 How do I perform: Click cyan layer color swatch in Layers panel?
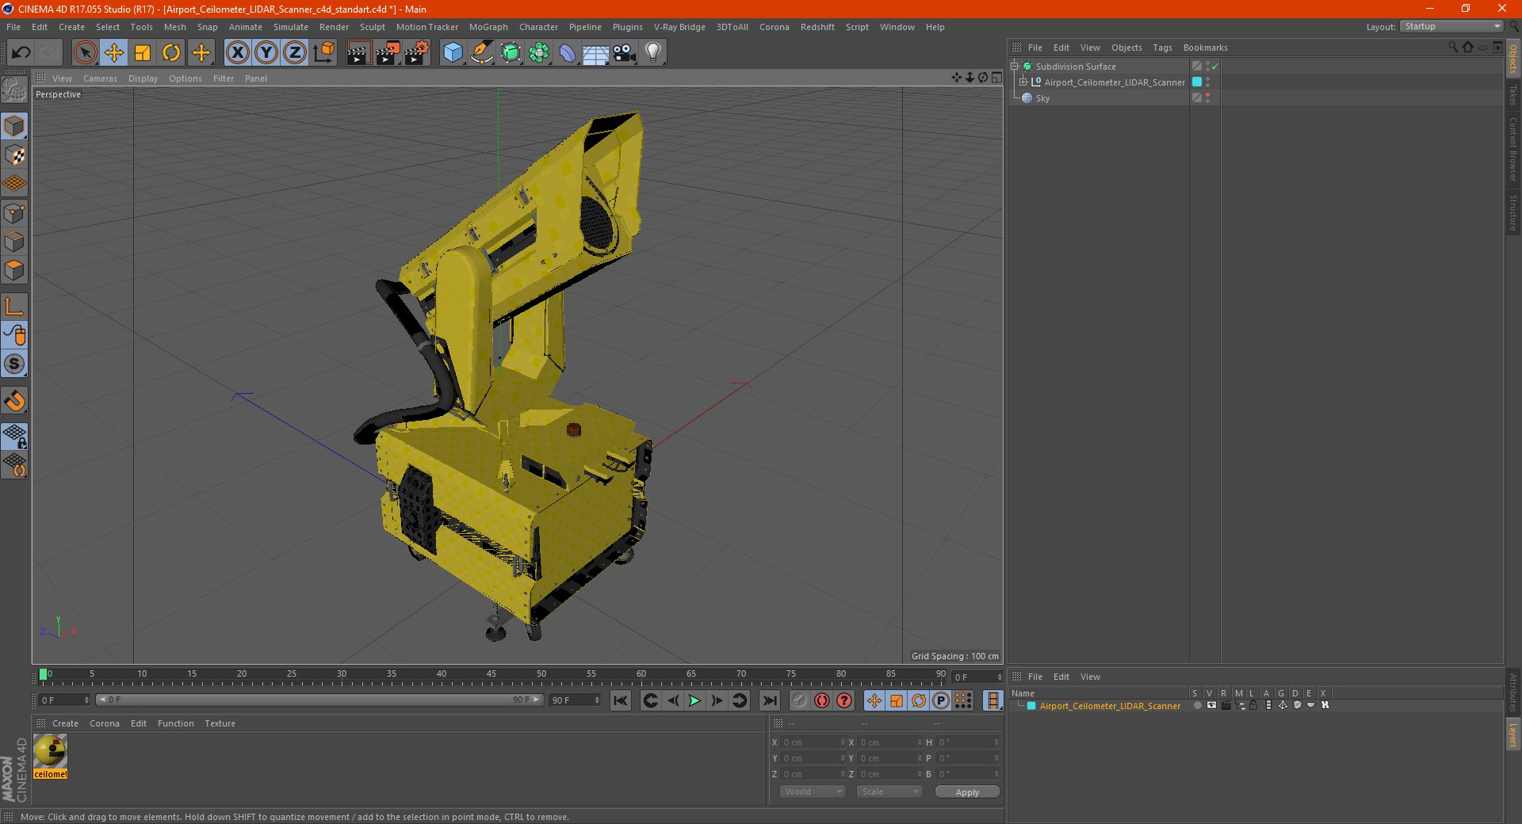[x=1031, y=706]
